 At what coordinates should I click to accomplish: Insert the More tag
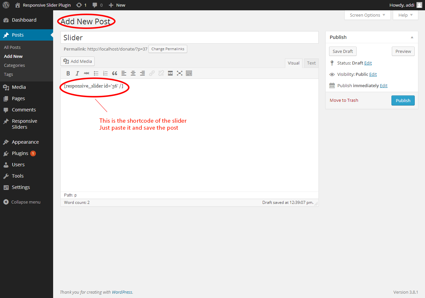coord(170,73)
